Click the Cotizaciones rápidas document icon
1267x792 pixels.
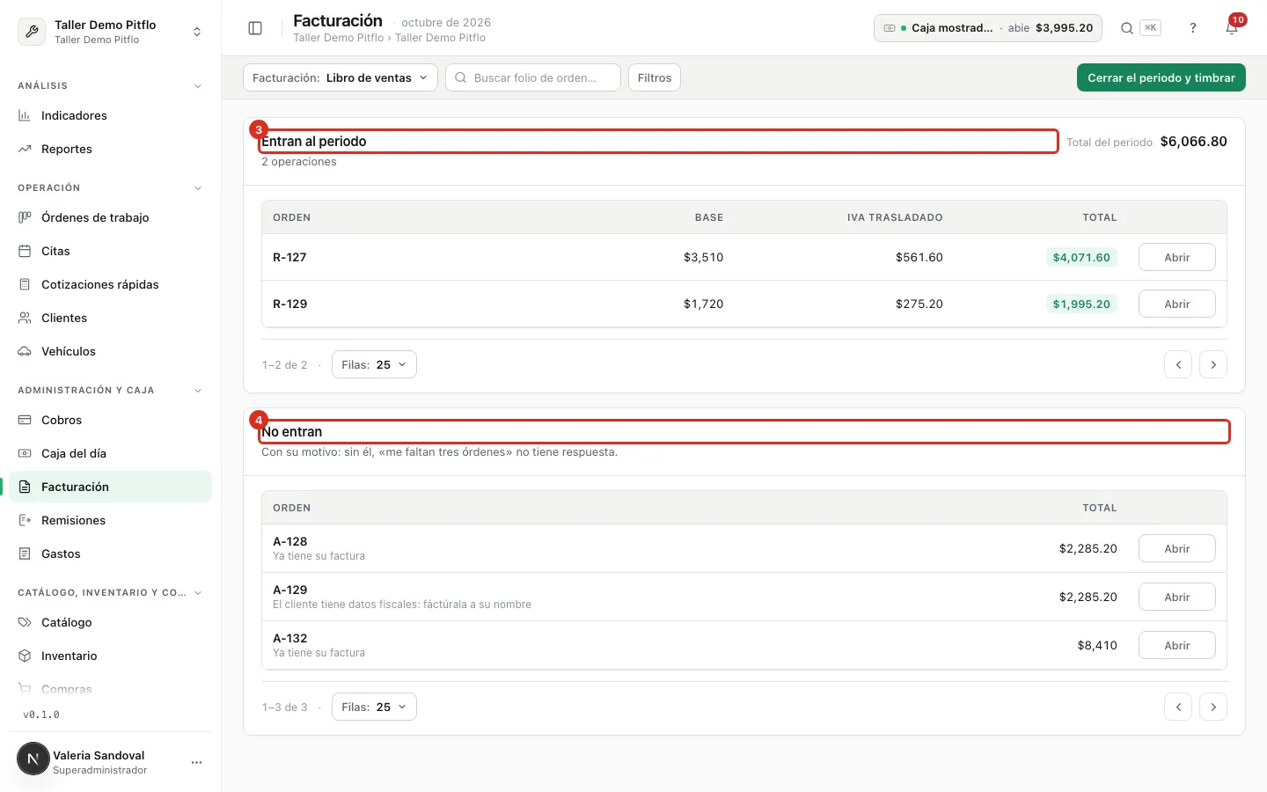click(x=25, y=284)
